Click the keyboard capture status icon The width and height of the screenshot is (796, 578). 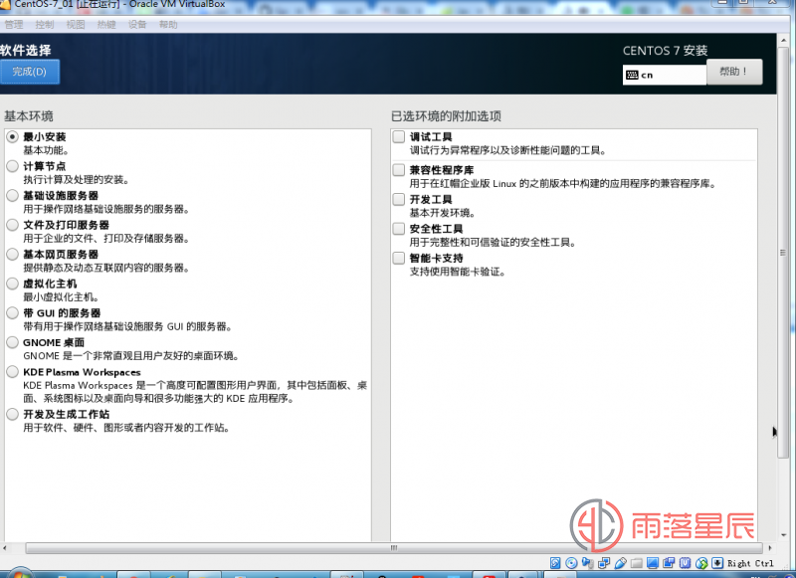(717, 563)
